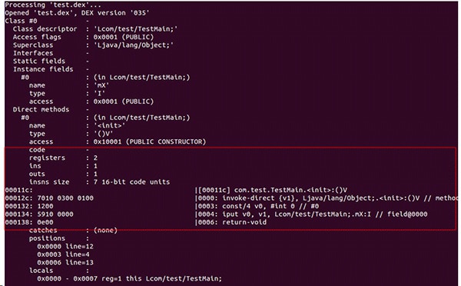
Task: Click the registers count value 2
Action: [x=95, y=158]
